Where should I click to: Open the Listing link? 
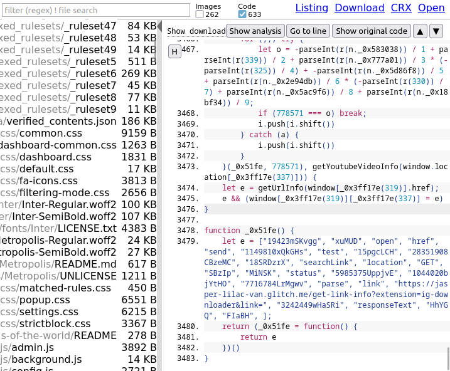pos(312,8)
